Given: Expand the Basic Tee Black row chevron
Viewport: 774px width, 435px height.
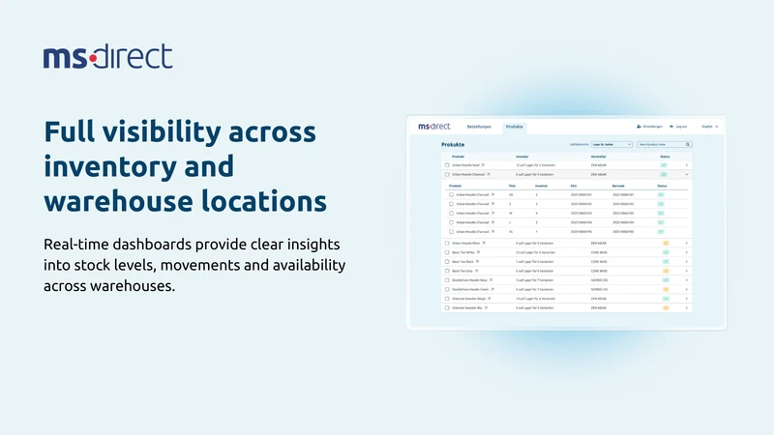Looking at the screenshot, I should coord(687,261).
